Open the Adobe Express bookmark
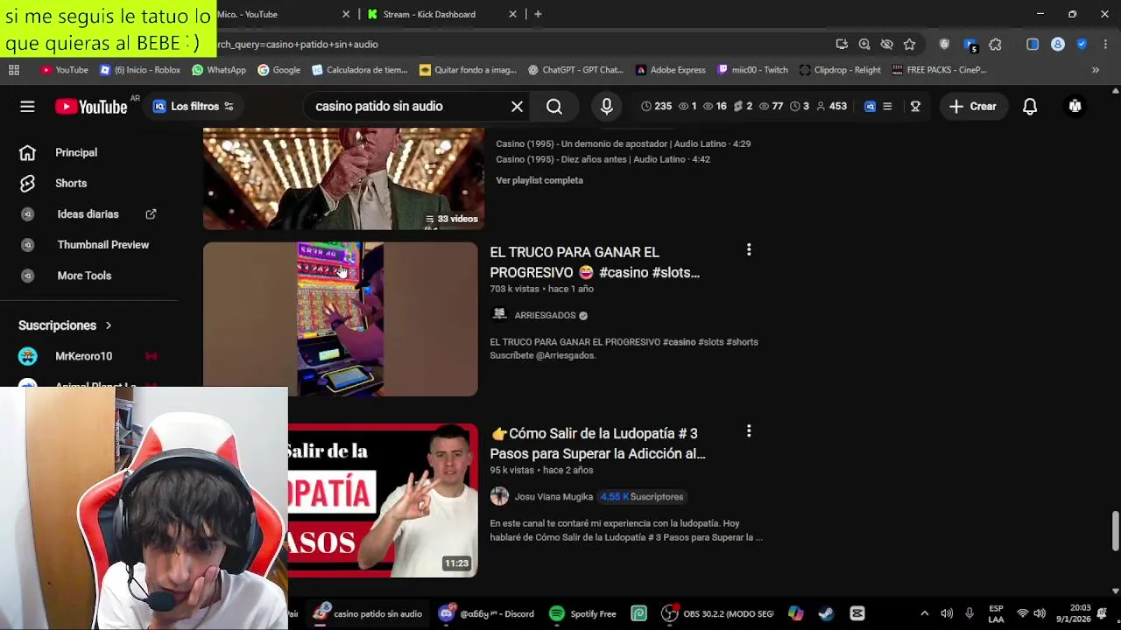The width and height of the screenshot is (1121, 630). [x=670, y=70]
